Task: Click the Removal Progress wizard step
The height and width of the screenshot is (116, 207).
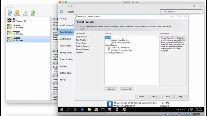Action: click(83, 49)
